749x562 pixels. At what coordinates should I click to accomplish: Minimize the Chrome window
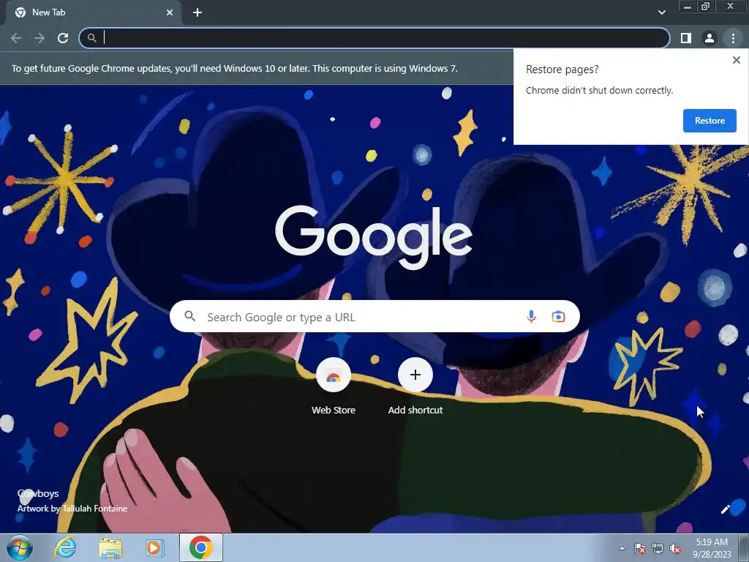pos(687,7)
